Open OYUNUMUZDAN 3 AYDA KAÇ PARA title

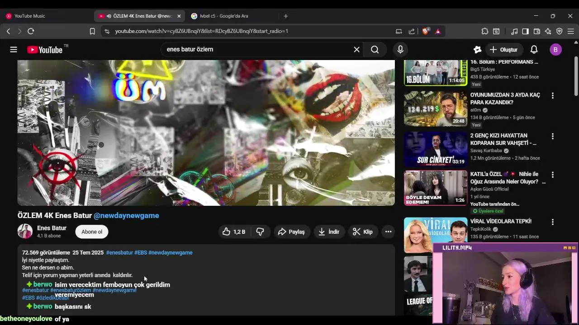(x=505, y=99)
